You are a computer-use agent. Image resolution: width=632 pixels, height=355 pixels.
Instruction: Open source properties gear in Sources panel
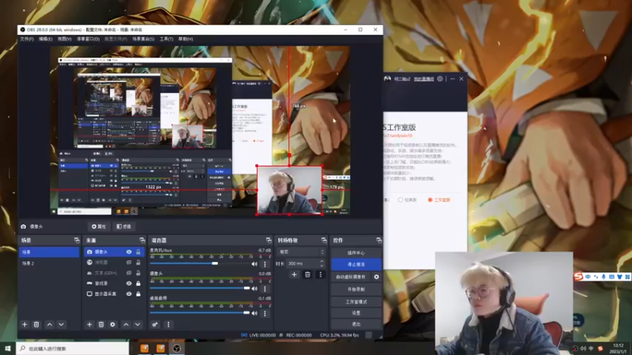[x=112, y=324]
